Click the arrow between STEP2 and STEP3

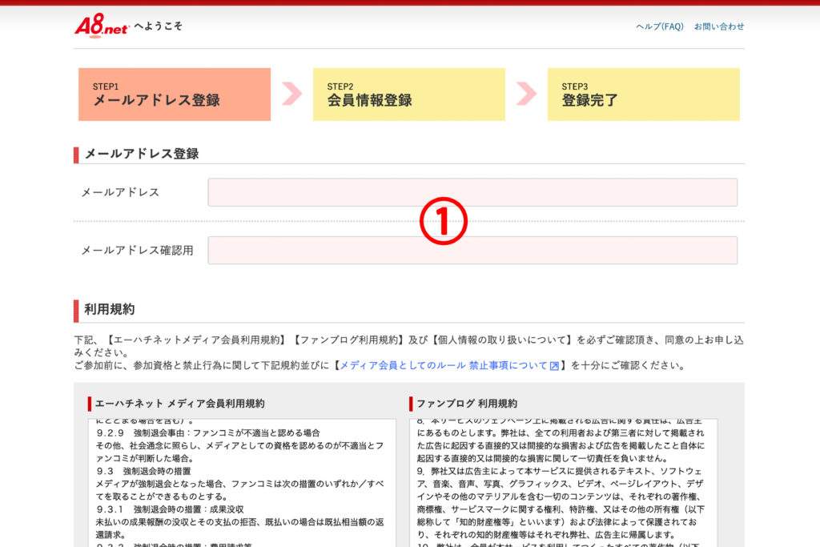click(526, 94)
